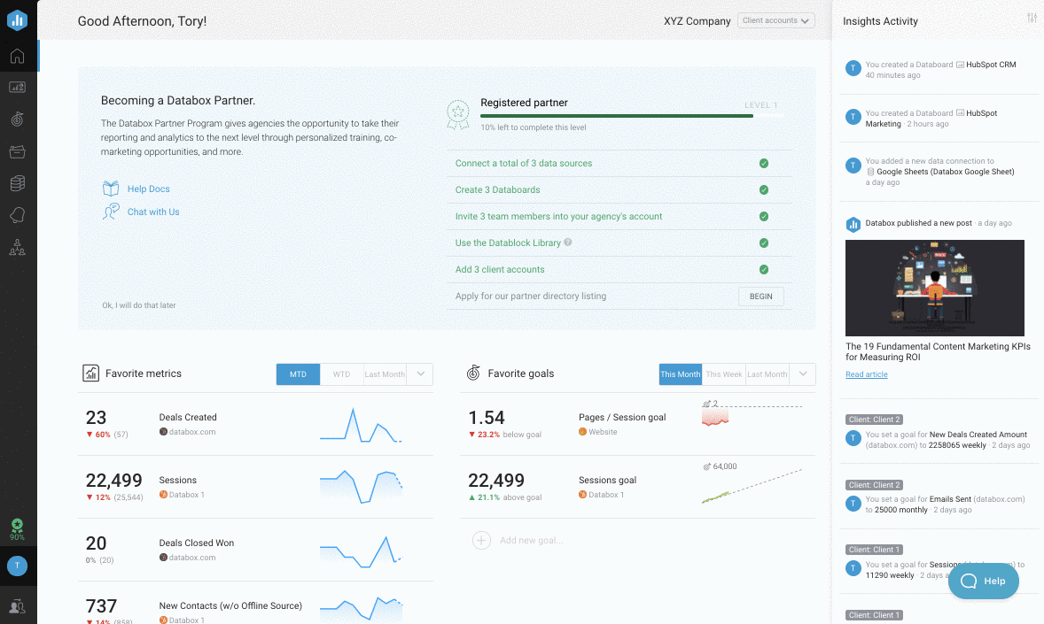Click 'Create 3 Databoards' step text
Viewport: 1044px width, 624px height.
point(497,189)
